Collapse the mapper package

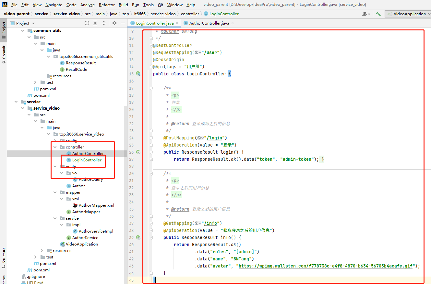coord(55,192)
